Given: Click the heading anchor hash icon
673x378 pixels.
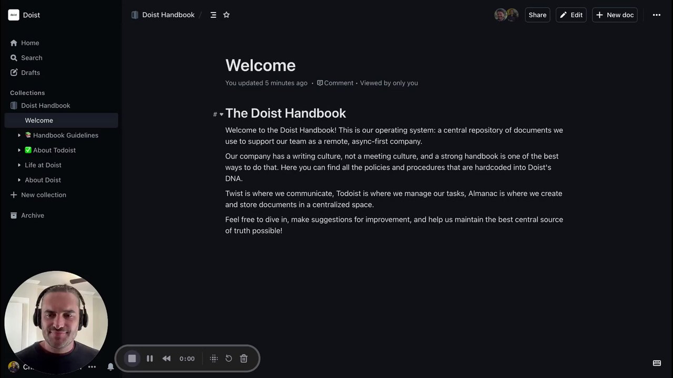Looking at the screenshot, I should point(215,114).
